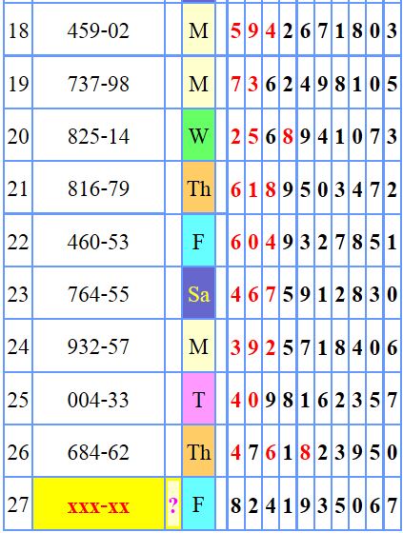
Task: Click the magenta question mark in row 27
Action: coord(172,506)
